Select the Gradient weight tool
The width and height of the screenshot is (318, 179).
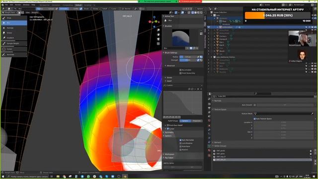coord(14,38)
